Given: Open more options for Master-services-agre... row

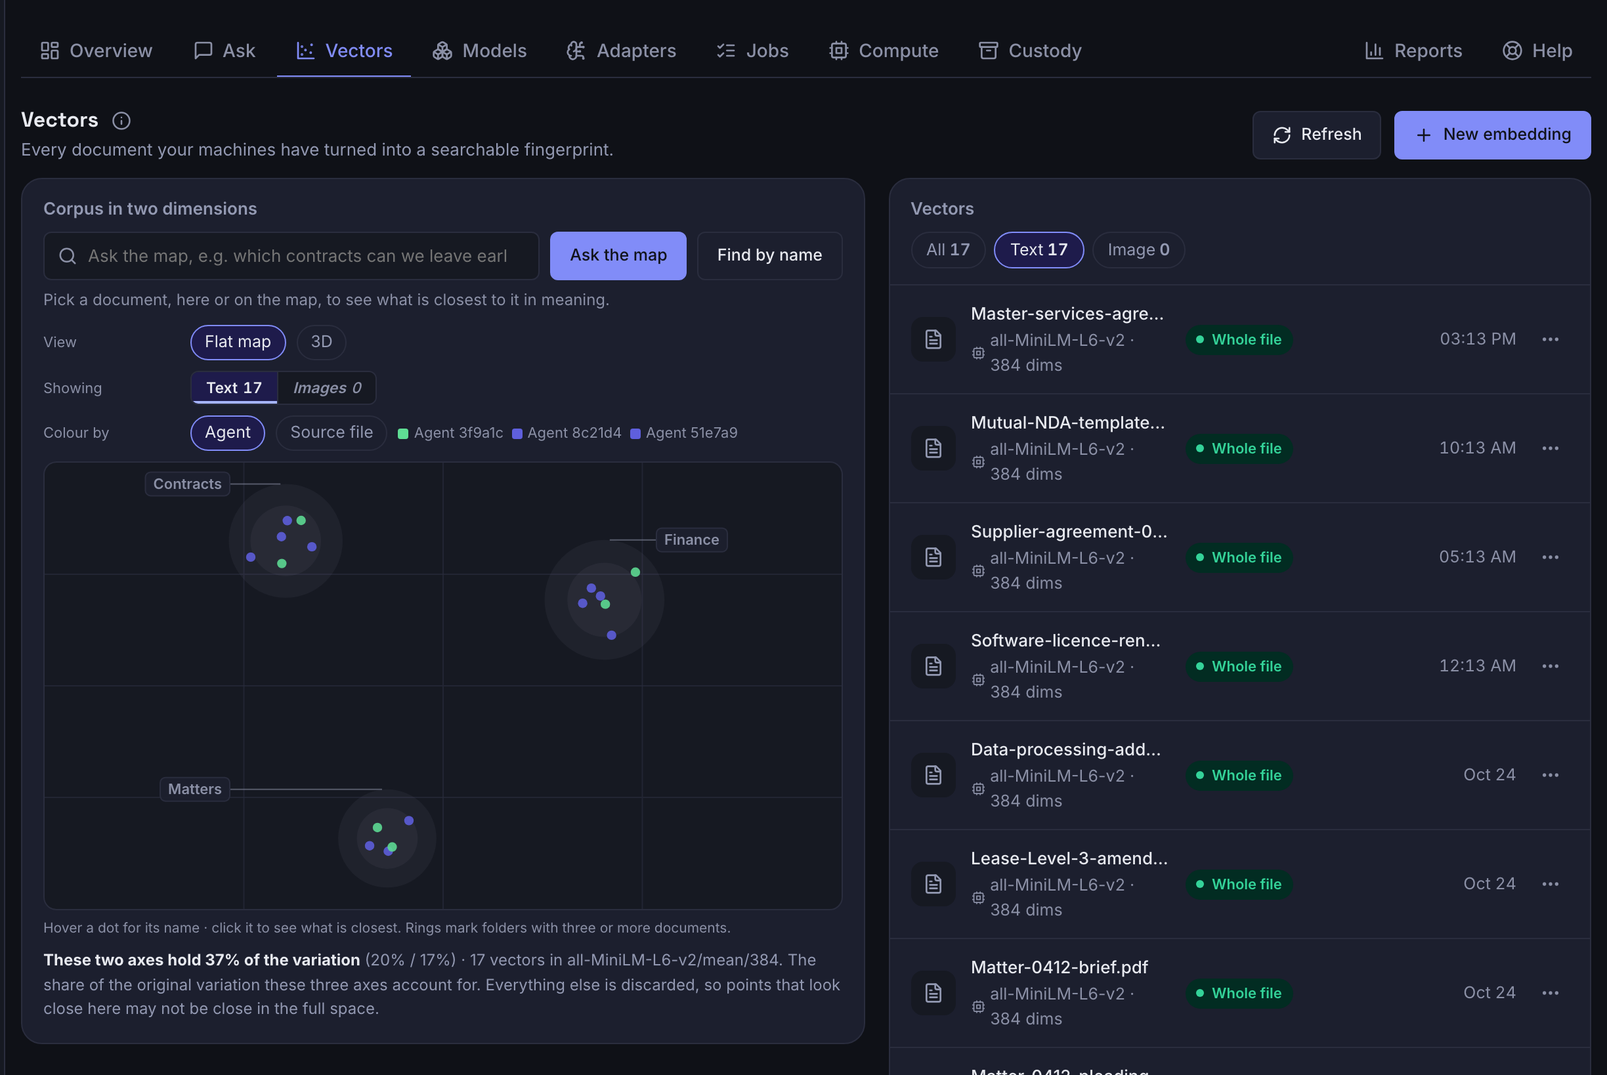Looking at the screenshot, I should pos(1550,339).
